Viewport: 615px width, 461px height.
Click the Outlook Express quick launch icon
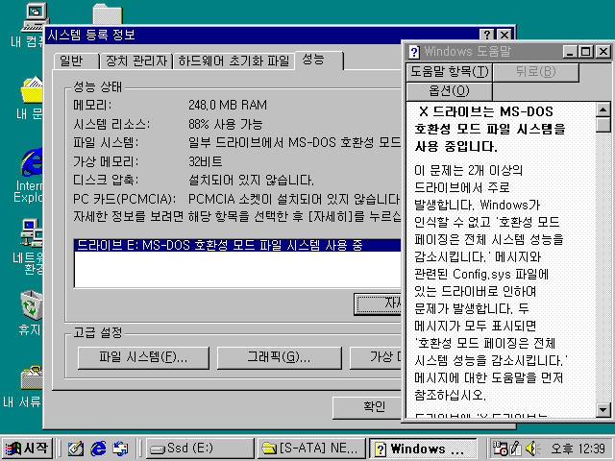(x=120, y=449)
